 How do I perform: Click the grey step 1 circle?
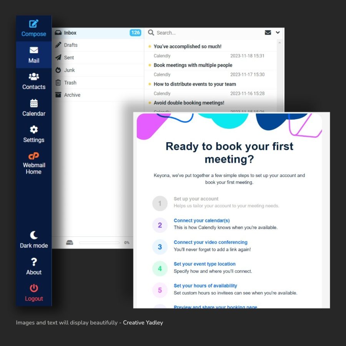160,203
